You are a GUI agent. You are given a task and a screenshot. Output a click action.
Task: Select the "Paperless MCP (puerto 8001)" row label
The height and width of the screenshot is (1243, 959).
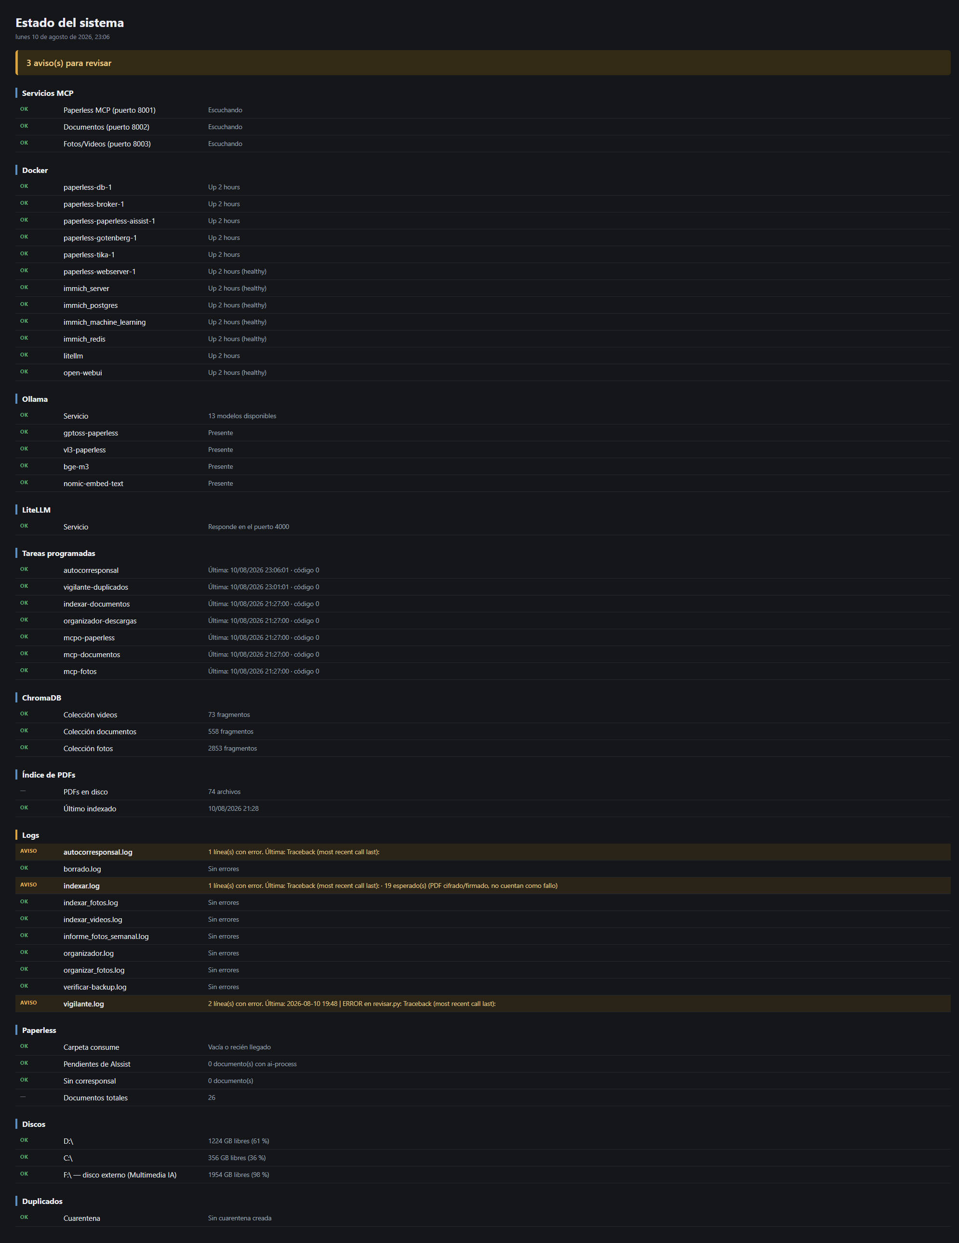(109, 110)
